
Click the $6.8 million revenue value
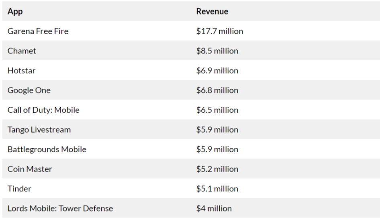(217, 90)
